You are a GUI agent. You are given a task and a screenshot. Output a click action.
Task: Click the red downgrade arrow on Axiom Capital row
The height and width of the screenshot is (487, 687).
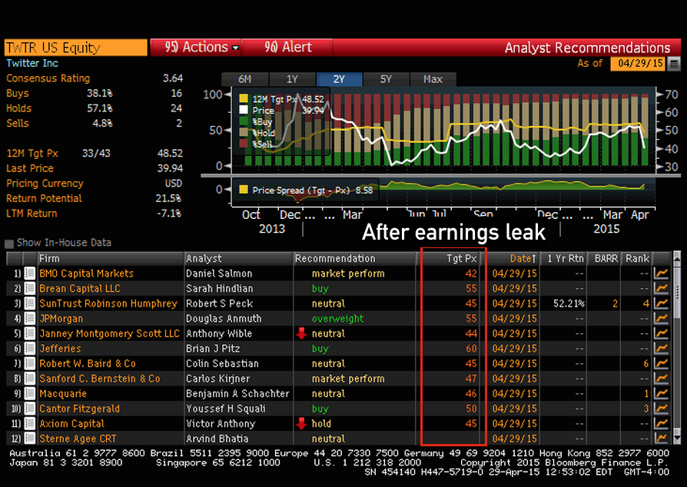point(301,423)
